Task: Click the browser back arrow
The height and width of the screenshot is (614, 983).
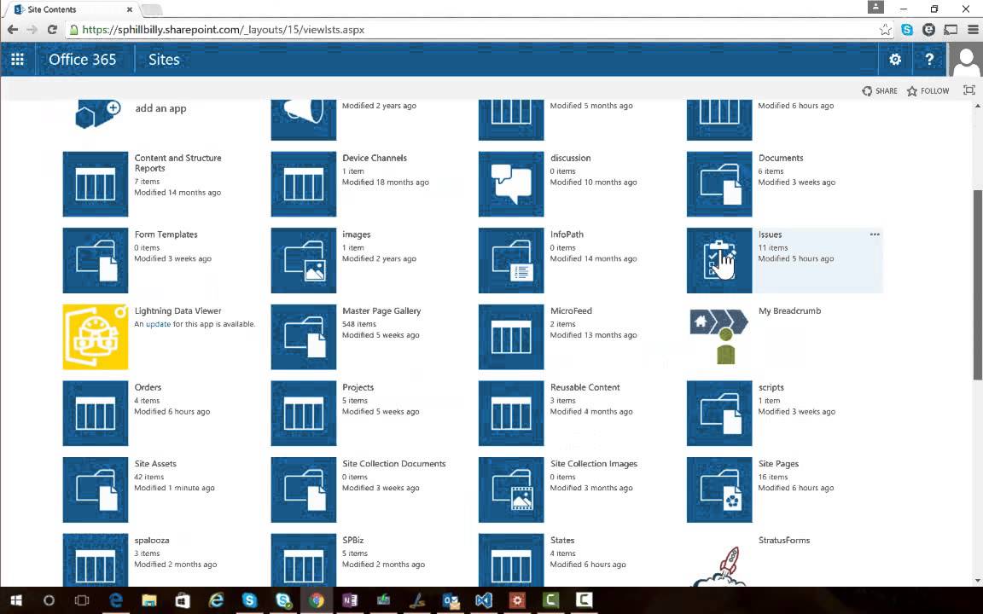Action: [x=13, y=30]
